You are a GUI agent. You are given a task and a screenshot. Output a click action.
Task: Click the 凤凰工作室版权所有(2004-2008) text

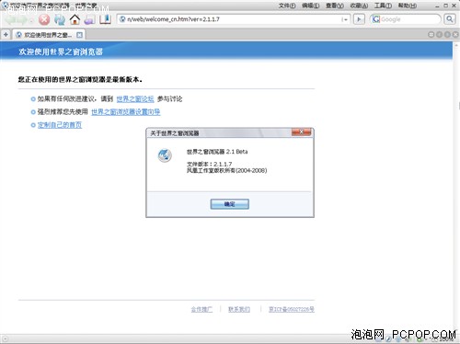click(227, 170)
